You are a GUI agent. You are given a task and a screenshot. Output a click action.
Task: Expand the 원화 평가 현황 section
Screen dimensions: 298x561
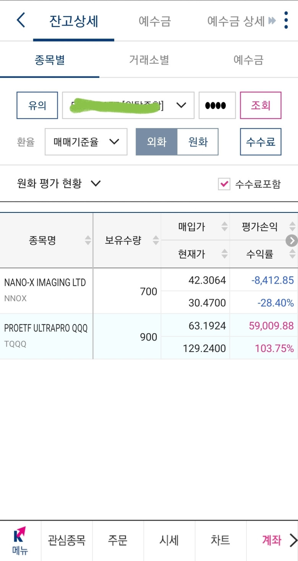coord(59,183)
